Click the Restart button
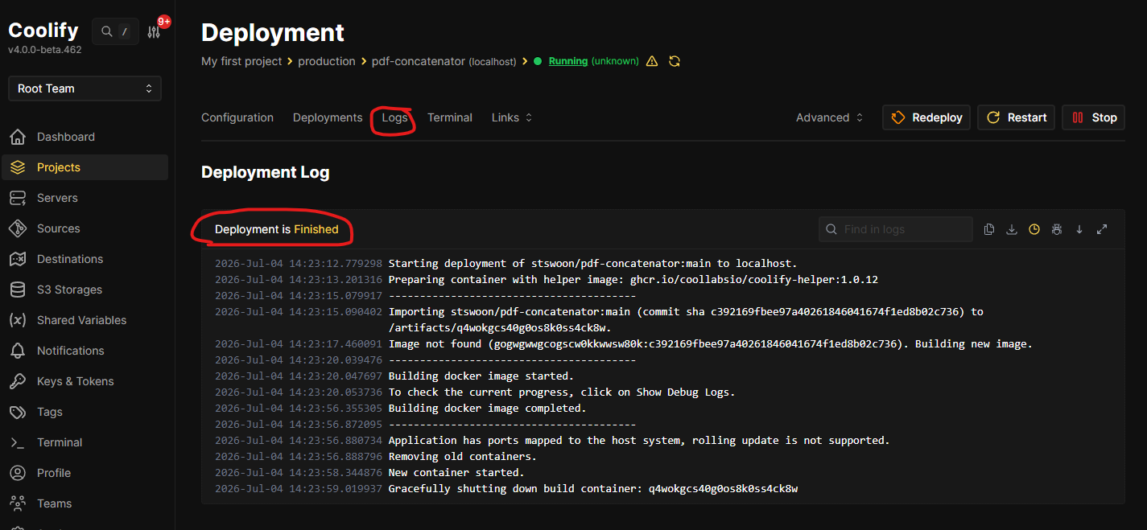The width and height of the screenshot is (1147, 530). (x=1017, y=117)
